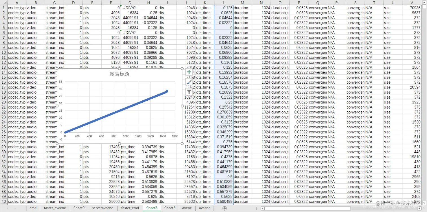Click cell V2 with value 9637

pos(412,13)
